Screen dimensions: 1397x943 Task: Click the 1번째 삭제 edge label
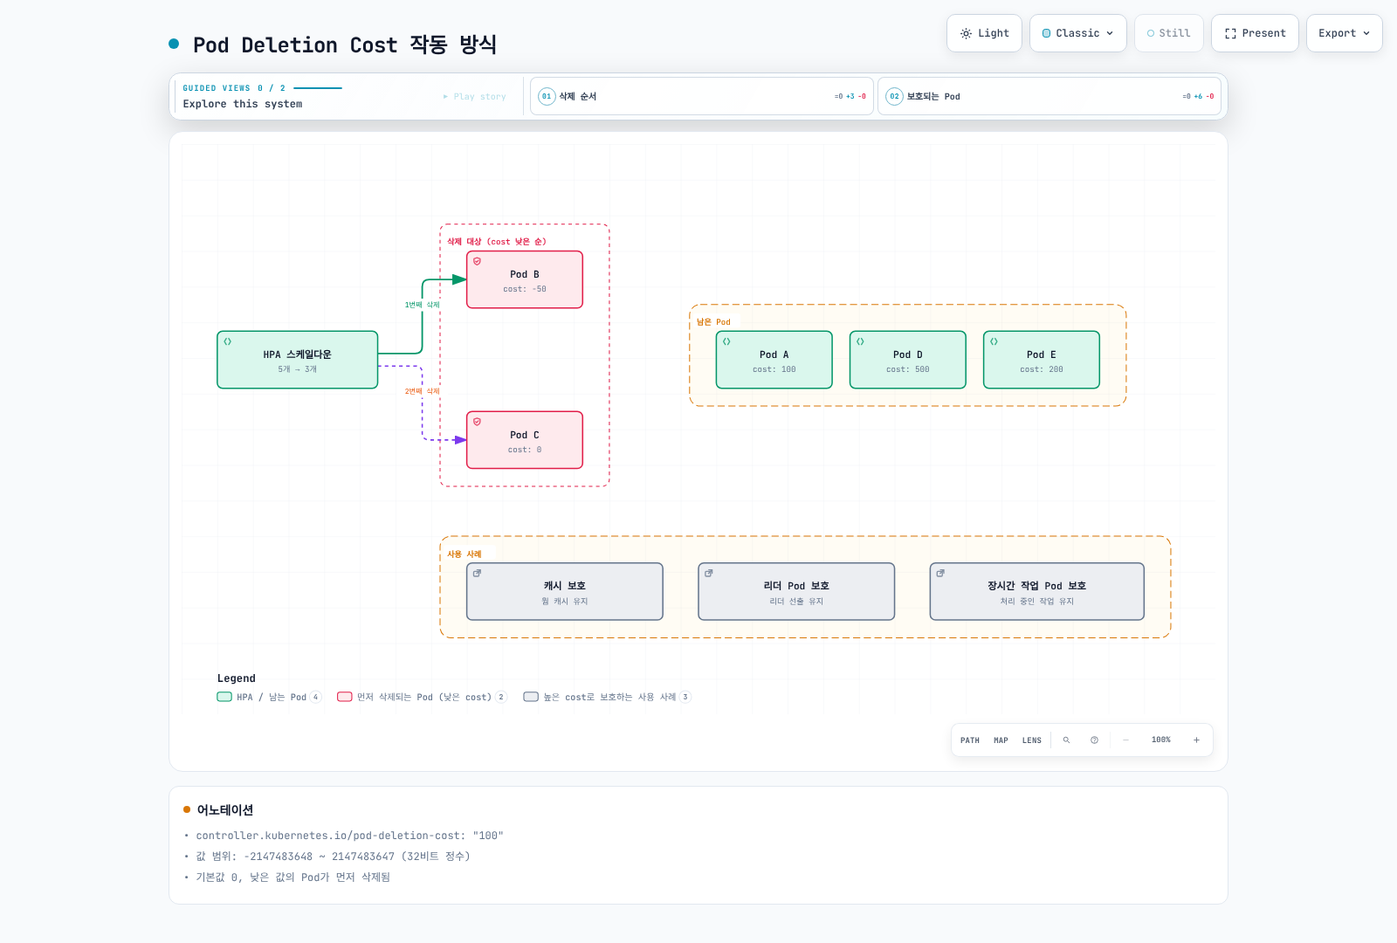423,305
